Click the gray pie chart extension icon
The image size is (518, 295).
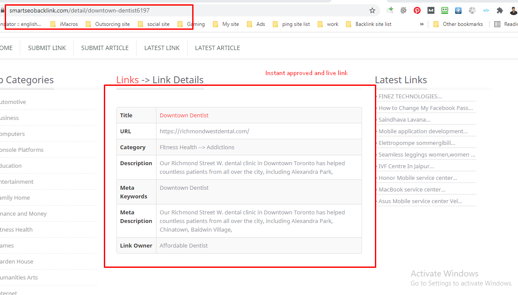472,10
